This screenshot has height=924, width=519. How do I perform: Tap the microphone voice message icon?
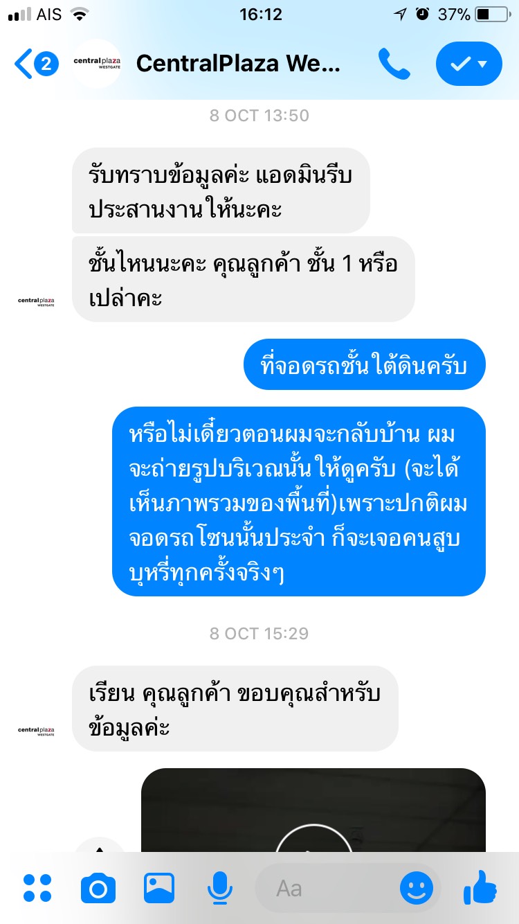pos(219,888)
